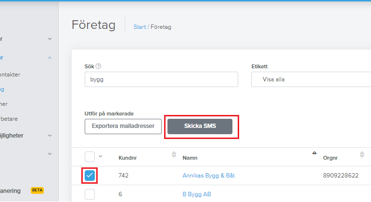Sort by Namn using the ascending arrow
Viewport: 371px width, 202px height.
[x=314, y=153]
